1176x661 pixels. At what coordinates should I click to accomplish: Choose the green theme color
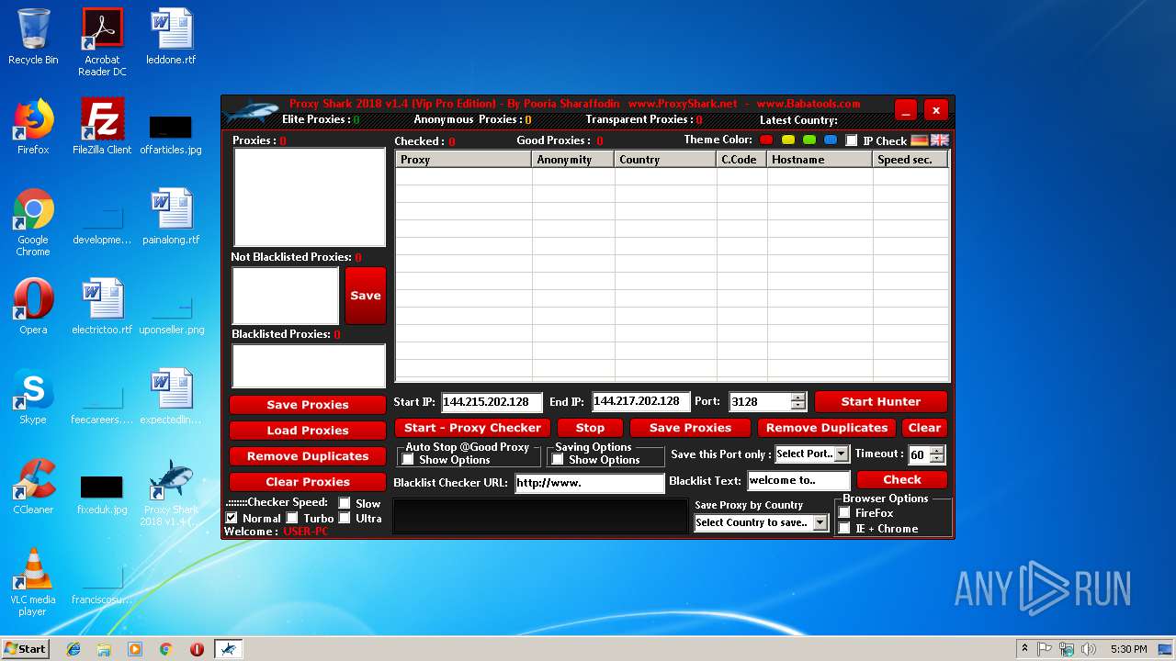pos(809,140)
